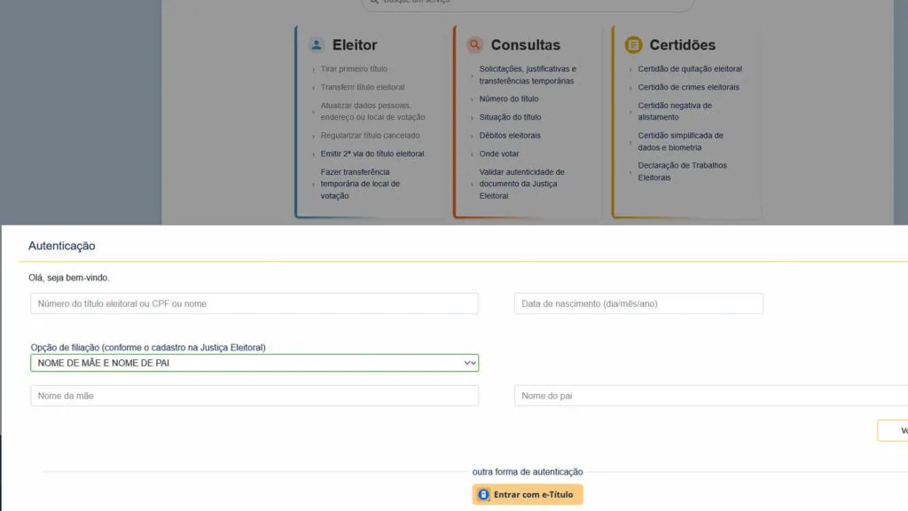Click Entrar com e-Título button
This screenshot has width=908, height=511.
[527, 495]
